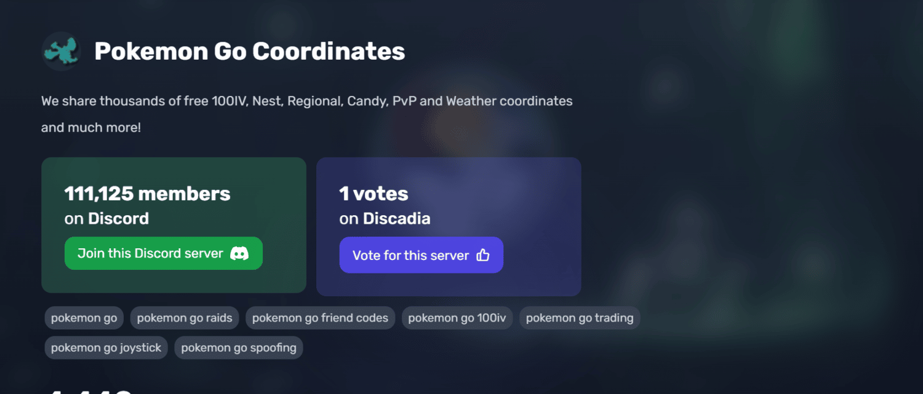The width and height of the screenshot is (923, 394).
Task: Select the 'pokemon go raids' tag
Action: pyautogui.click(x=185, y=318)
